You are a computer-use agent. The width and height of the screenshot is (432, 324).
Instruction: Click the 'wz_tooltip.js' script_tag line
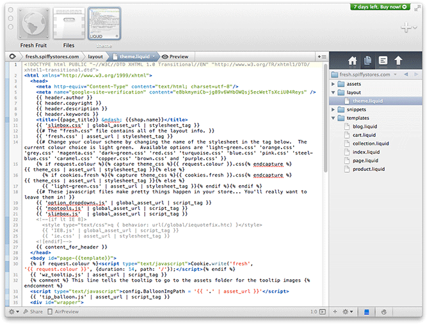coord(99,275)
